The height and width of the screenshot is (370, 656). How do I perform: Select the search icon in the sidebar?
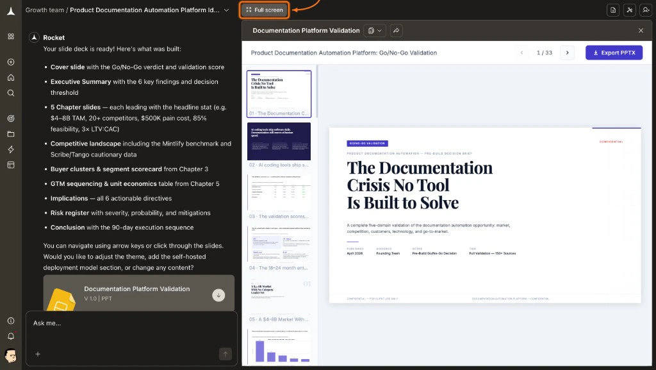click(x=10, y=93)
